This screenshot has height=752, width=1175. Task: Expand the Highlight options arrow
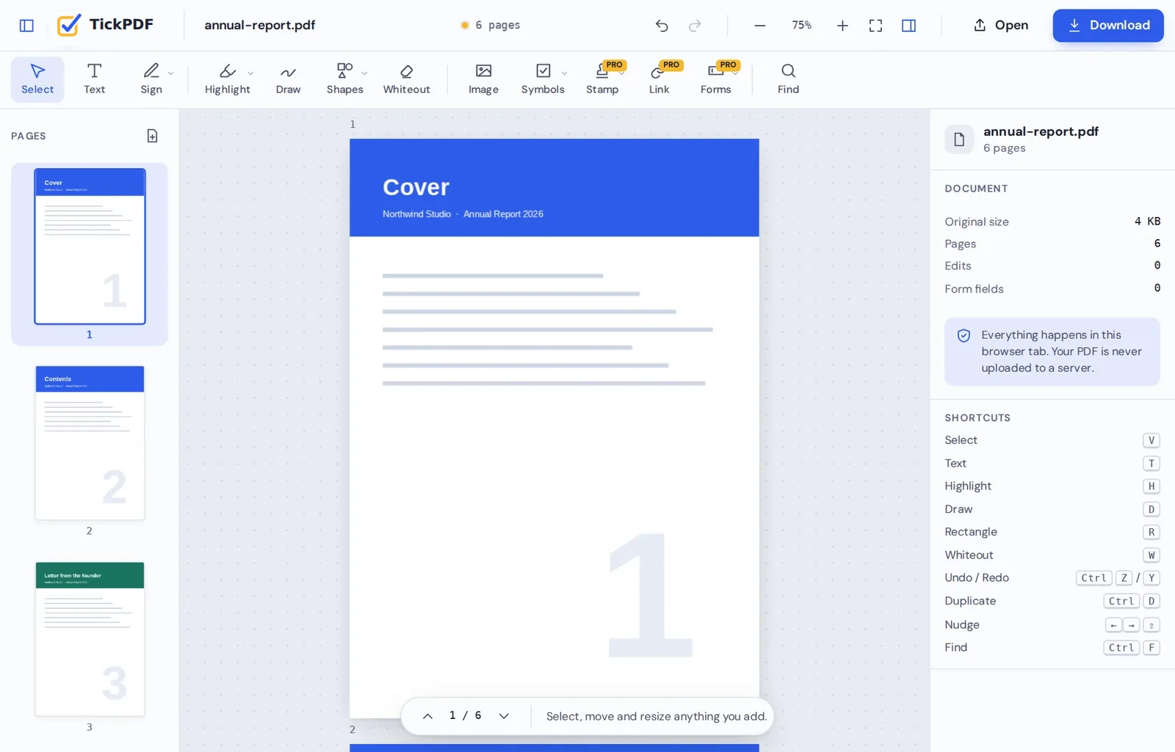tap(250, 73)
